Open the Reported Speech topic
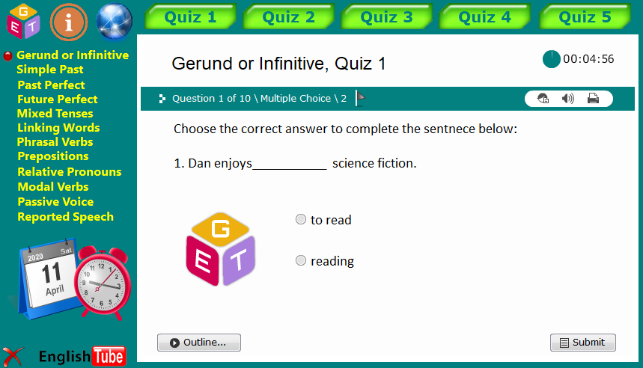643x368 pixels. (66, 217)
